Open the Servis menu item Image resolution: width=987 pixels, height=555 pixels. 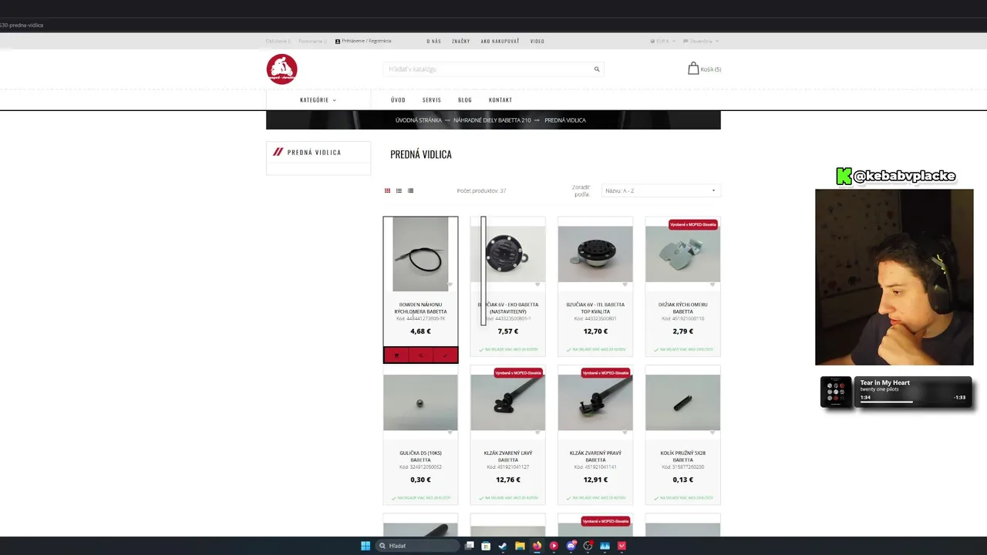pos(432,99)
